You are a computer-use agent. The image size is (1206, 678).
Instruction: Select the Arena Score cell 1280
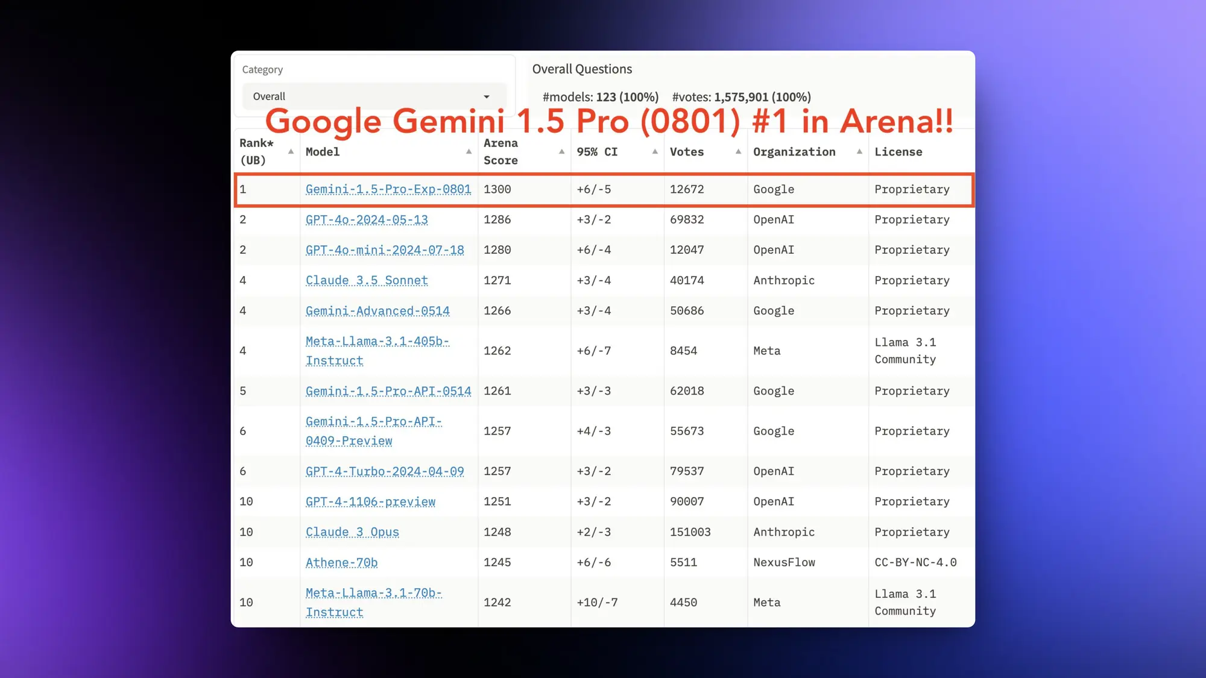click(497, 250)
